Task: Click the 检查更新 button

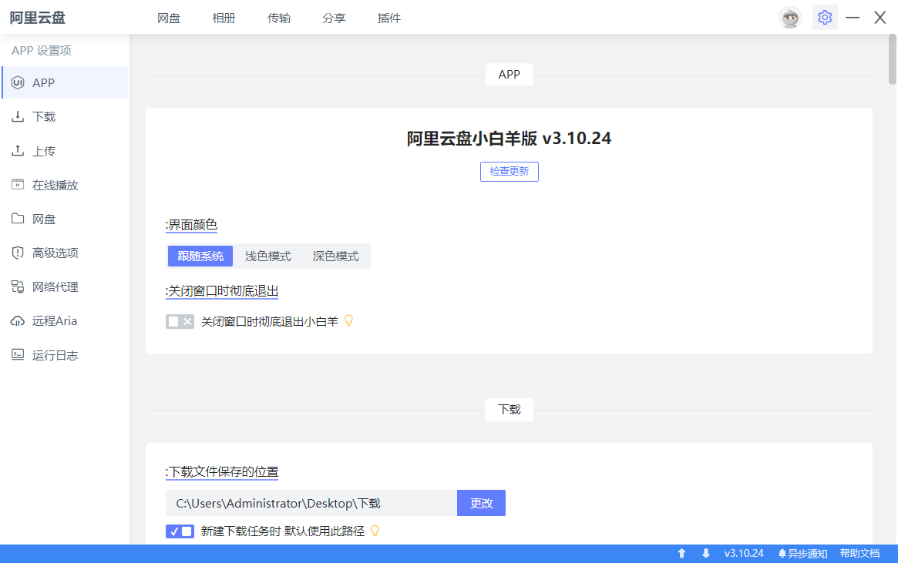Action: click(510, 171)
